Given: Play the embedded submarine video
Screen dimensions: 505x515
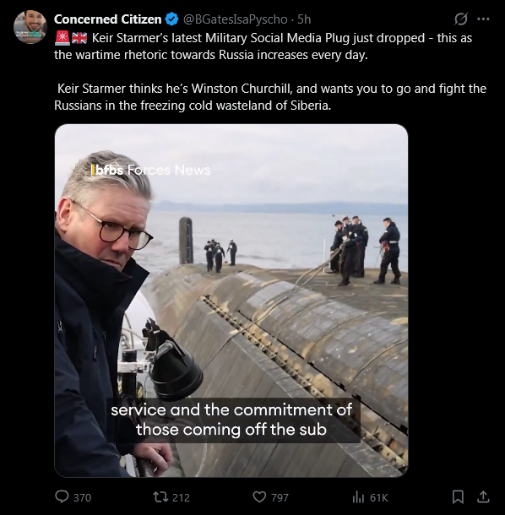Looking at the screenshot, I should tap(231, 301).
